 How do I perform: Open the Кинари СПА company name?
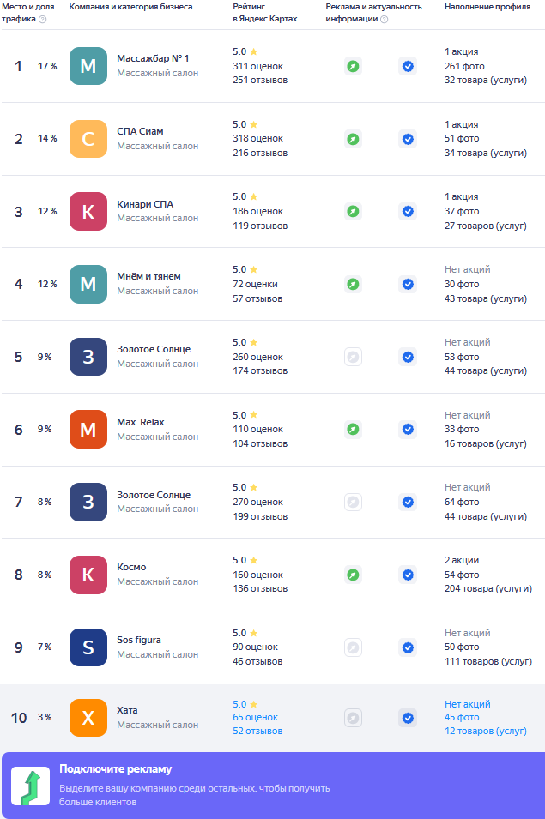(x=145, y=204)
